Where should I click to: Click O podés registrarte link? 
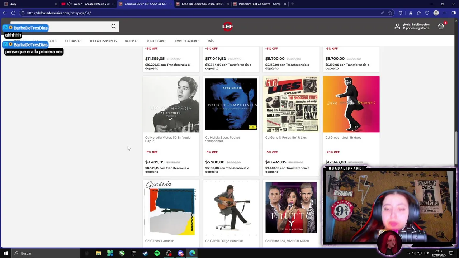[416, 28]
